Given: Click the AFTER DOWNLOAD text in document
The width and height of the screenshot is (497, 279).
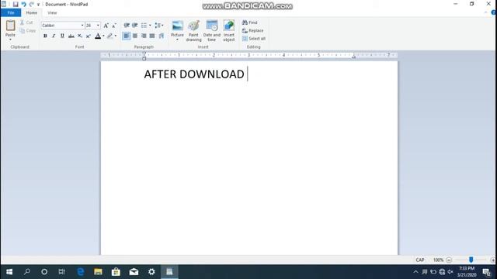Looking at the screenshot, I should coord(194,74).
